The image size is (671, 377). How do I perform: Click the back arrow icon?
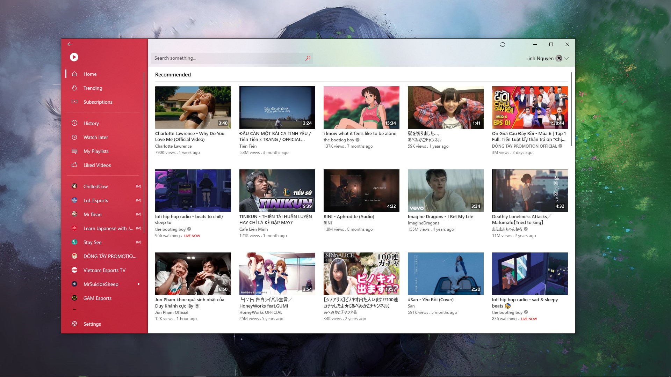(x=70, y=44)
